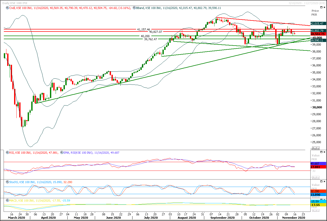Click the clock icon before EMA legend

coord(61,153)
